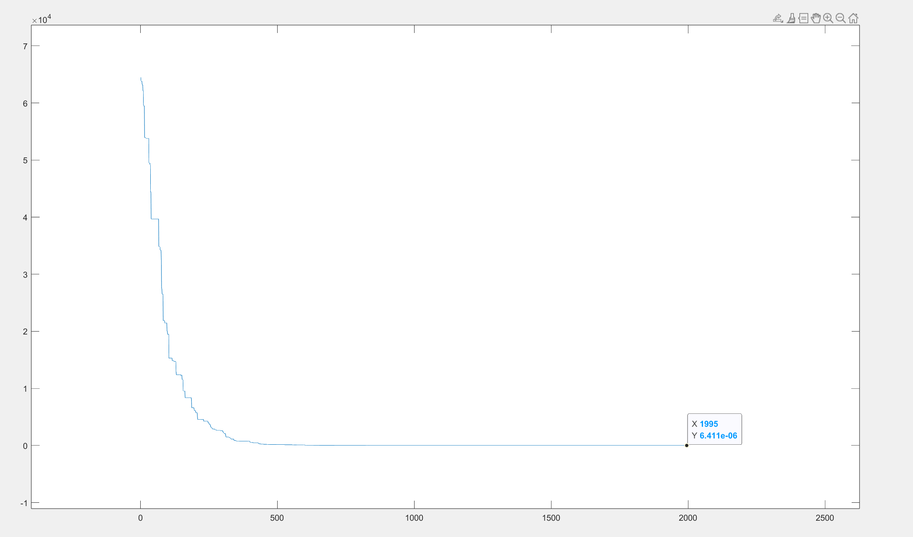
Task: Activate the data brushing tool
Action: tap(791, 18)
